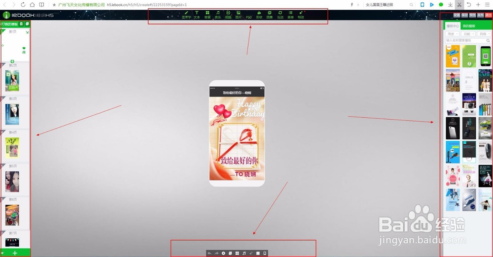Switch to 模板中心 template center tab
The width and height of the screenshot is (493, 257).
coord(453,26)
